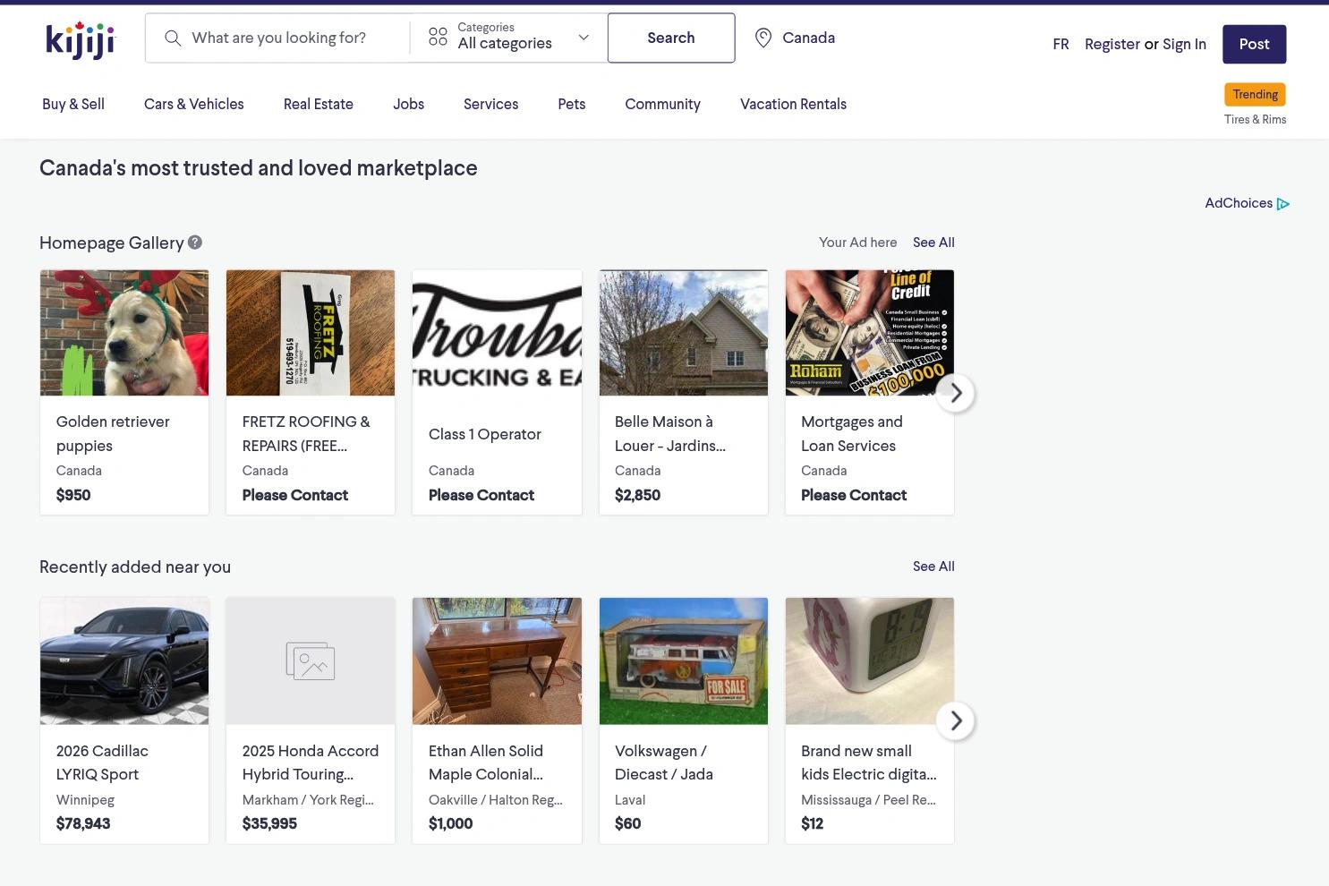Screen dimensions: 1329x886
Task: Open the 'Ethan Allen Solid Maple Colonial' title
Action: tap(486, 762)
